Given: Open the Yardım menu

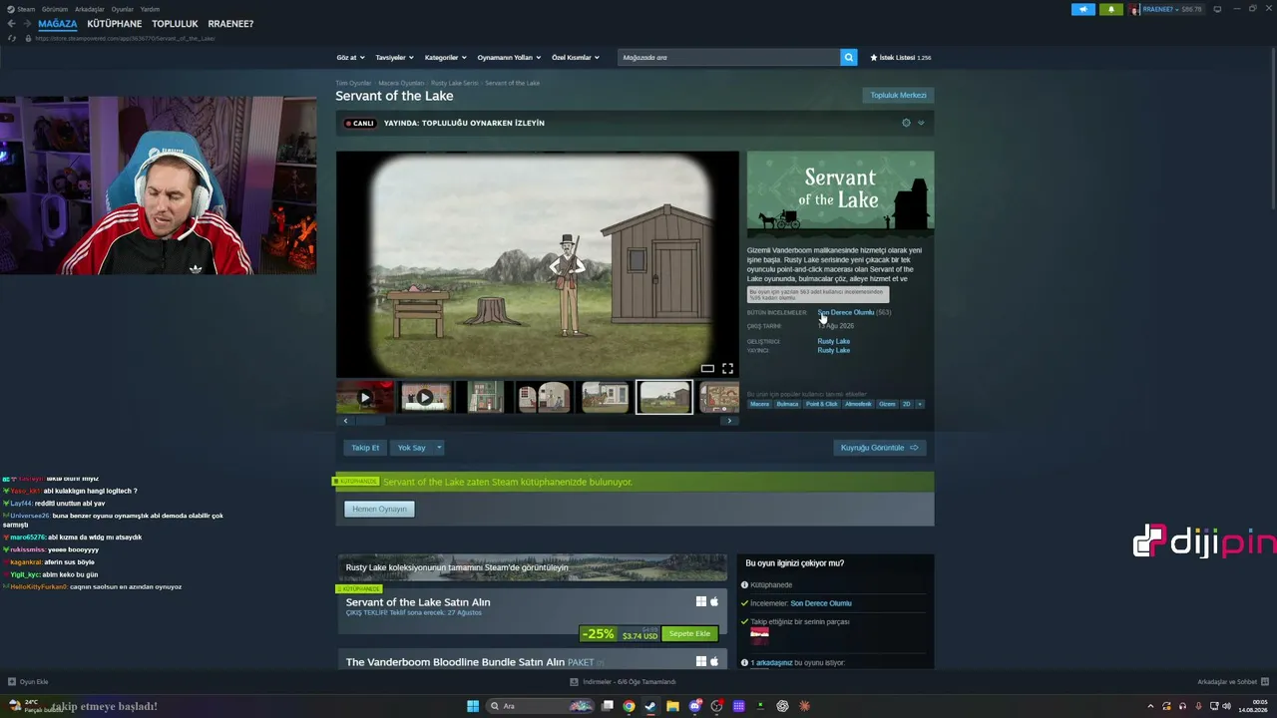Looking at the screenshot, I should [150, 9].
